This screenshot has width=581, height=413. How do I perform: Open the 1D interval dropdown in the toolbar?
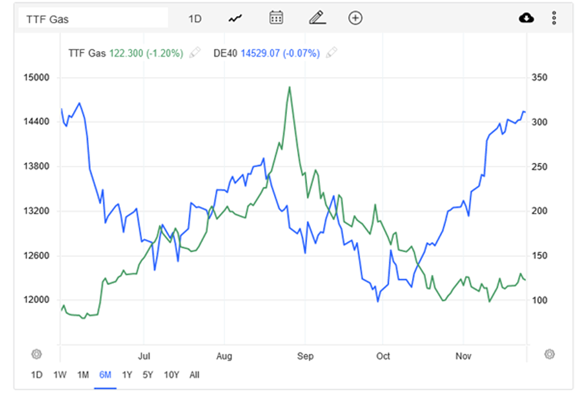[x=195, y=19]
